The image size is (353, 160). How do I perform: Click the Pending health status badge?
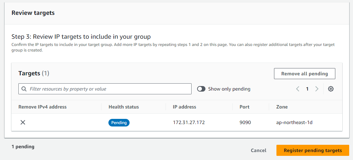click(x=119, y=123)
